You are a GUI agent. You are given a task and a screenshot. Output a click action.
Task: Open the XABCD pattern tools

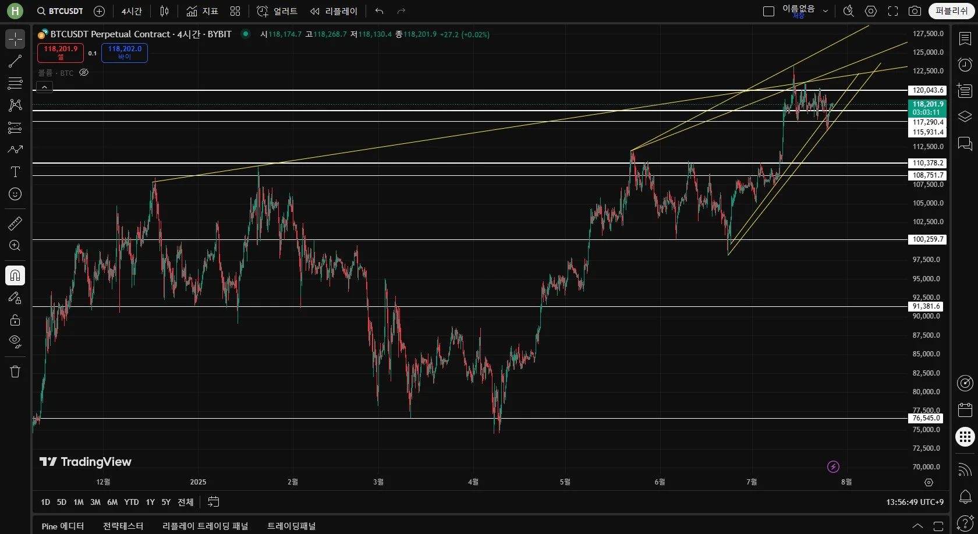click(15, 105)
